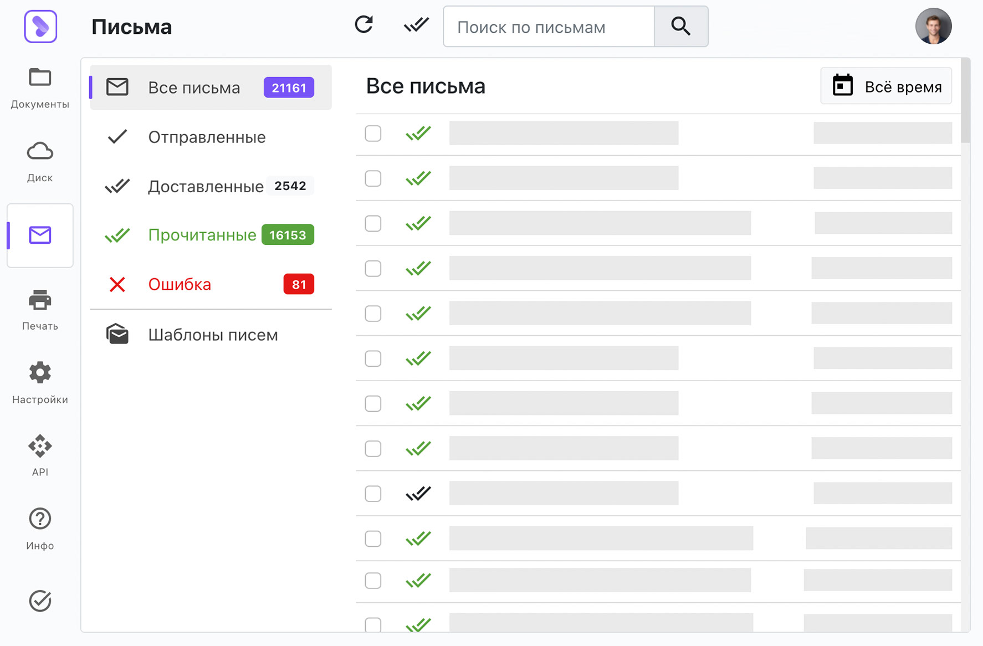Open the Документы section in sidebar
The image size is (983, 646).
(x=40, y=88)
